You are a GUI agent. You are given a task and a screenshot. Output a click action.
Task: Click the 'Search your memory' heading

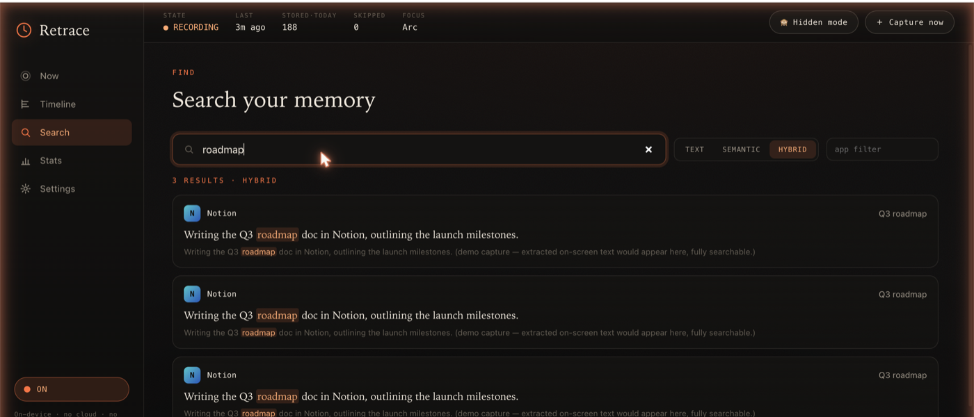[273, 100]
